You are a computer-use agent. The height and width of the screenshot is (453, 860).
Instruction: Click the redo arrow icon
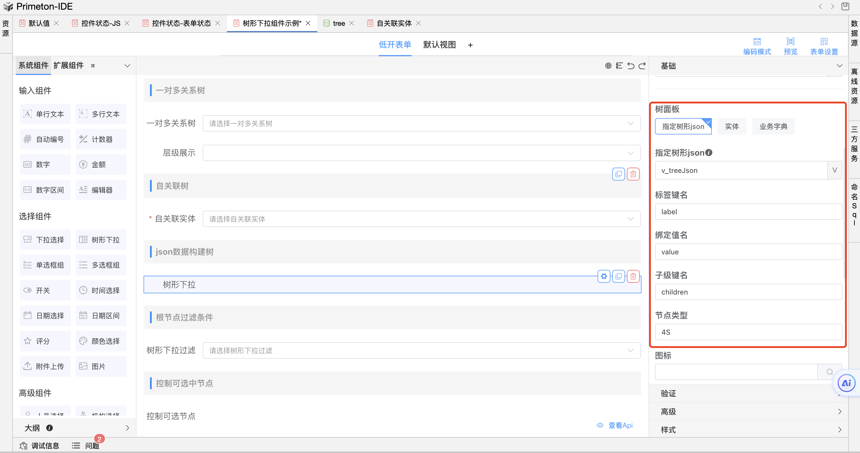click(642, 66)
